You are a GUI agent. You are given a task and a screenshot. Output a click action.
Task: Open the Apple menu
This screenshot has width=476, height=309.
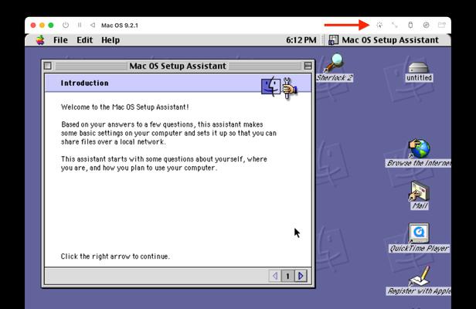pyautogui.click(x=40, y=39)
